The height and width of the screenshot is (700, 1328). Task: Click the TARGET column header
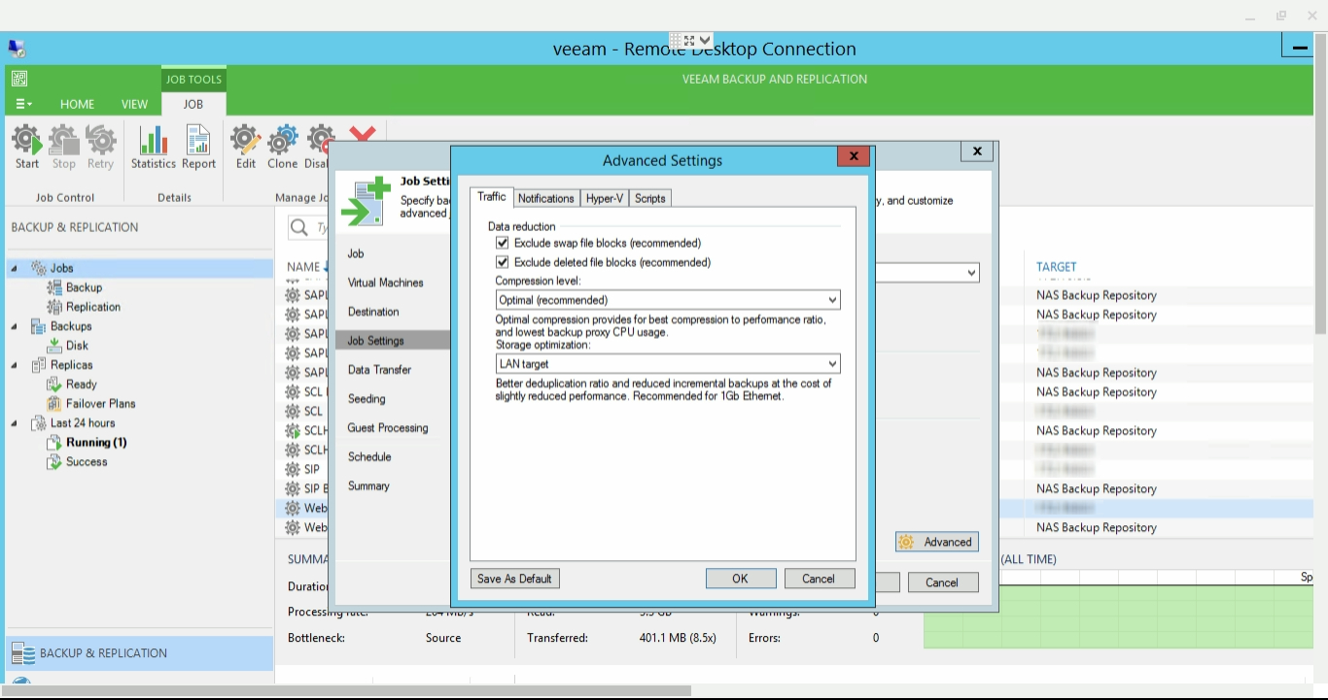coord(1057,267)
